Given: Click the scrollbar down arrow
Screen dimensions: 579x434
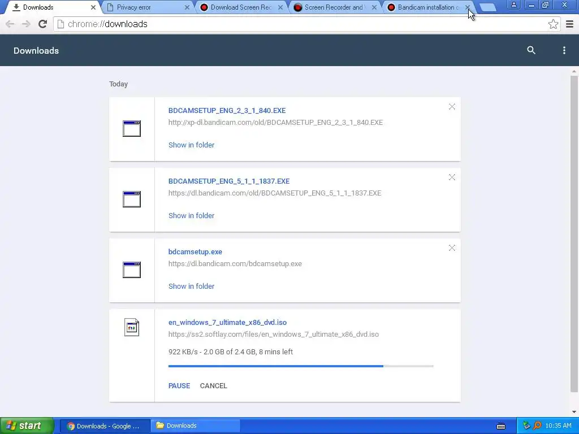Looking at the screenshot, I should pyautogui.click(x=574, y=412).
